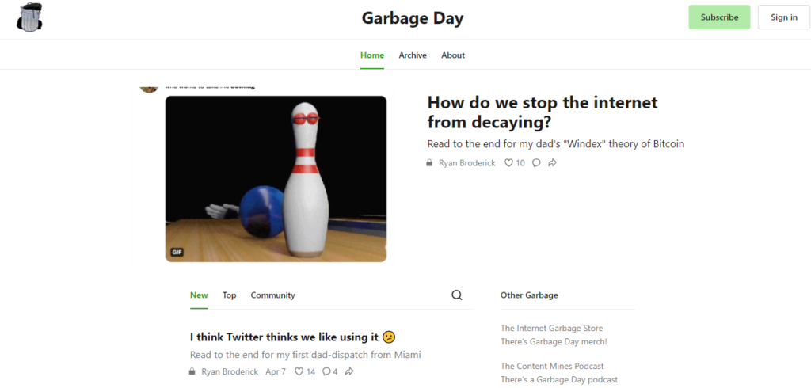Viewport: 811px width, 388px height.
Task: Click the Sign in button
Action: click(x=783, y=17)
